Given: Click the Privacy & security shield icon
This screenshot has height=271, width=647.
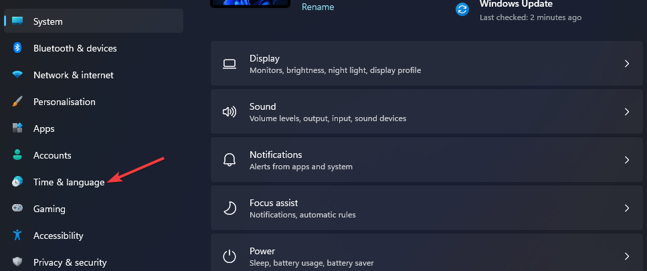Looking at the screenshot, I should pos(17,262).
